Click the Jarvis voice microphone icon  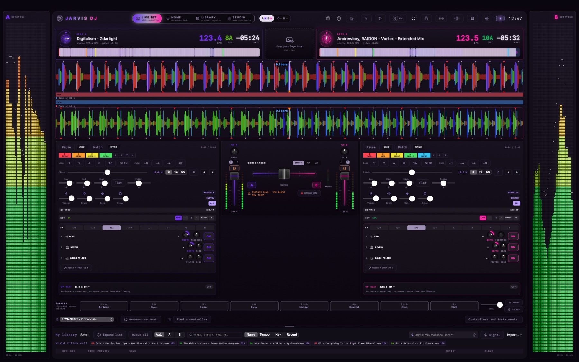474,335
